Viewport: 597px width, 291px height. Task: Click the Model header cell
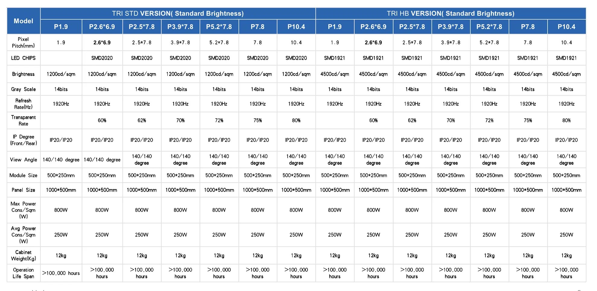tap(24, 21)
